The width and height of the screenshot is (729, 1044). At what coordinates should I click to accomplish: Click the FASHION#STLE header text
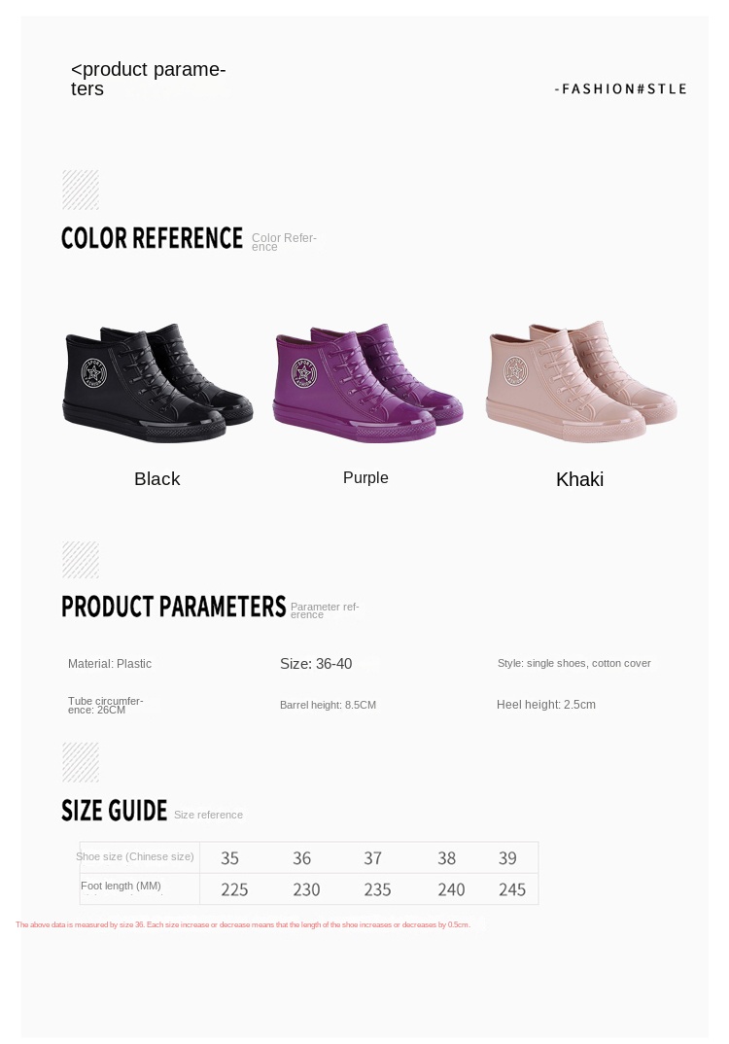point(620,88)
